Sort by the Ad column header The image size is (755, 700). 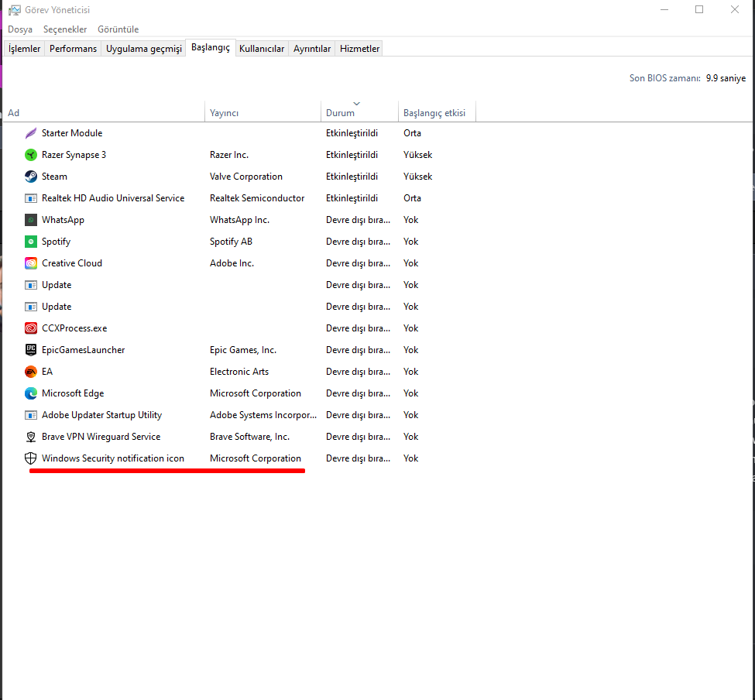(x=104, y=112)
